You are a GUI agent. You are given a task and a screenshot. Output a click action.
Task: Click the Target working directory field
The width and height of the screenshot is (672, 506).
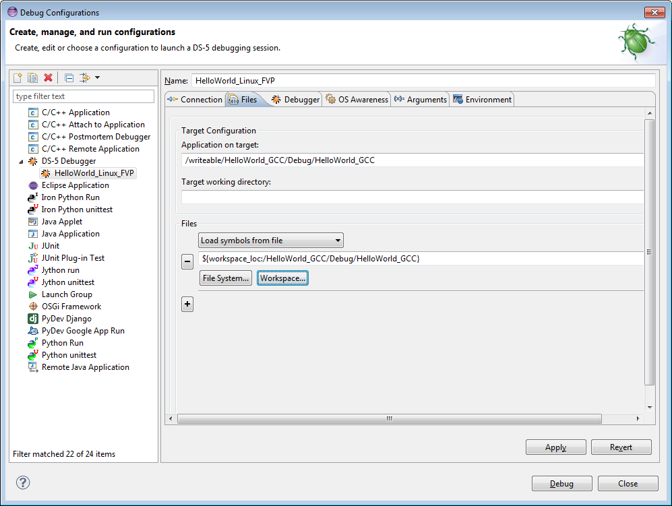(x=412, y=197)
